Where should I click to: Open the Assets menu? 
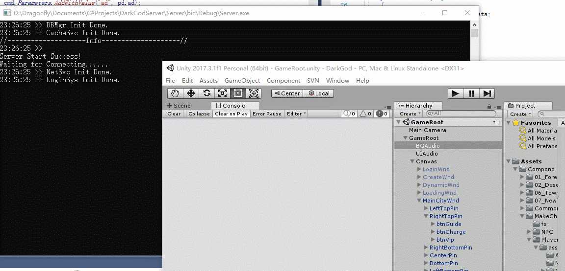tap(208, 81)
